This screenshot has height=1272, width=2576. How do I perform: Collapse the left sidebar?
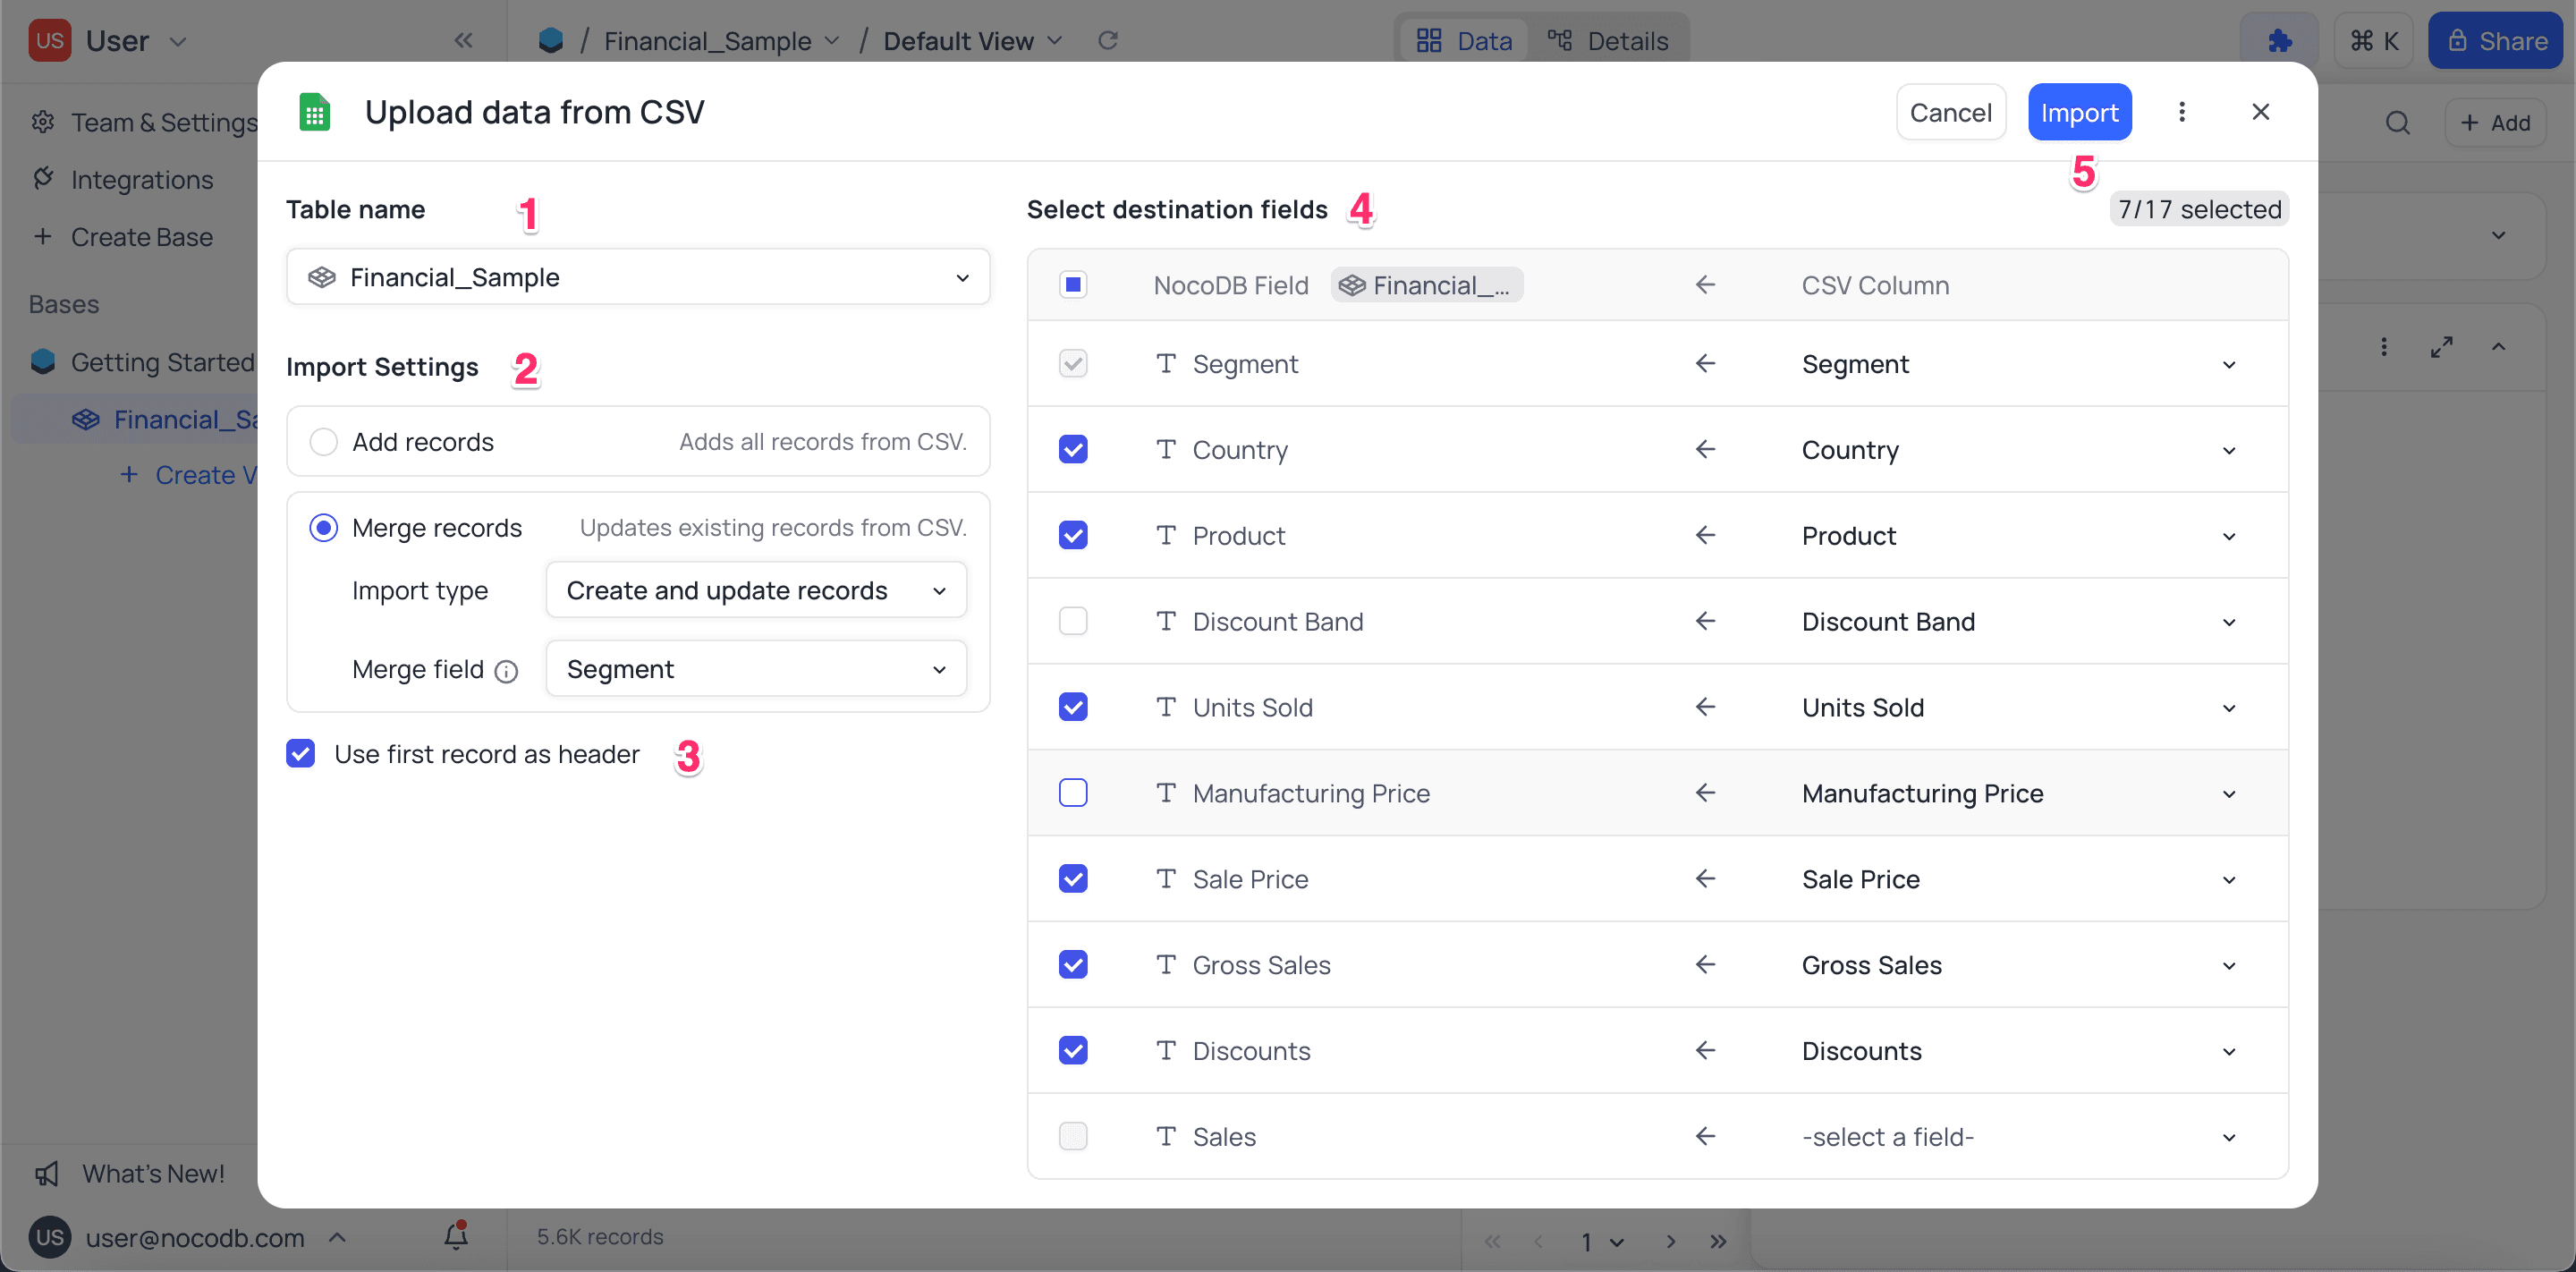[463, 40]
